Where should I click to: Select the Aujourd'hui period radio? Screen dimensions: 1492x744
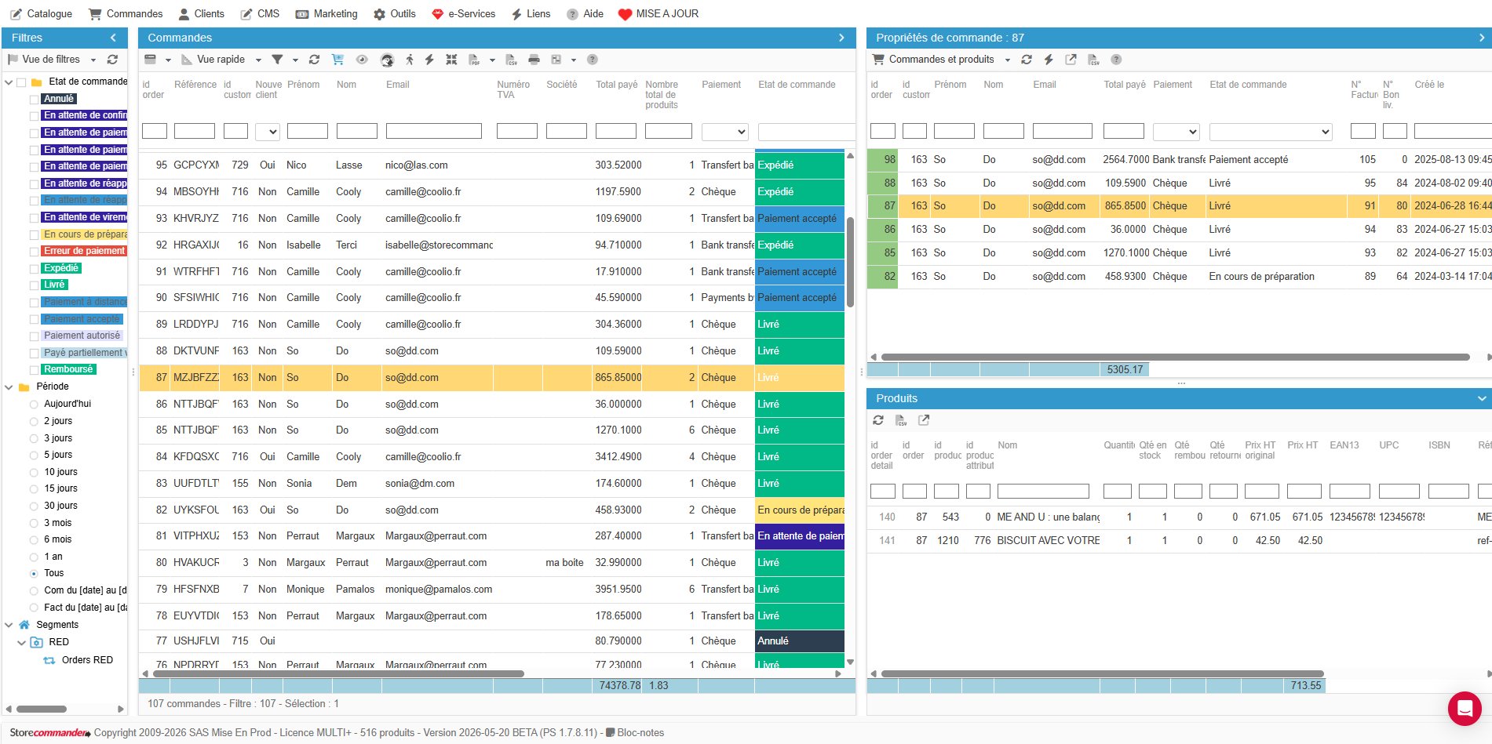[x=34, y=404]
